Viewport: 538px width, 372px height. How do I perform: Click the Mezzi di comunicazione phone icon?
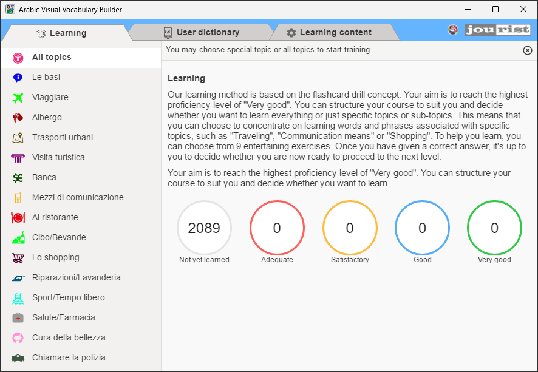(18, 198)
